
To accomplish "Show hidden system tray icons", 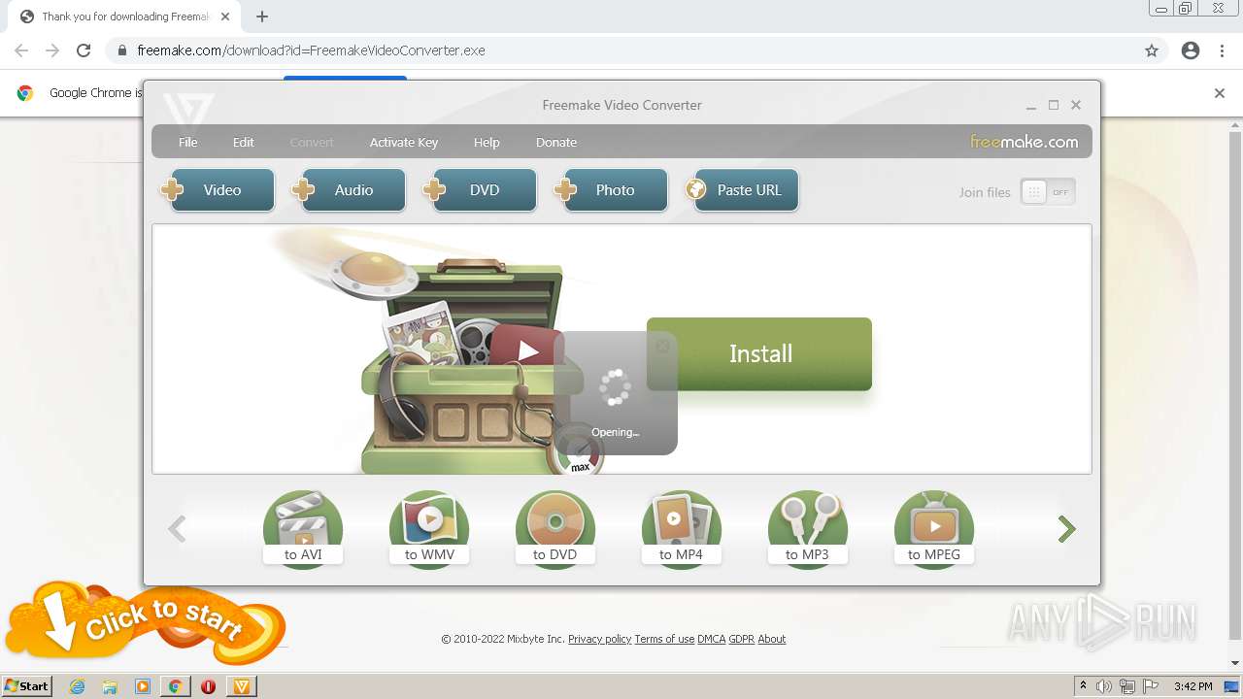I will pos(1083,686).
